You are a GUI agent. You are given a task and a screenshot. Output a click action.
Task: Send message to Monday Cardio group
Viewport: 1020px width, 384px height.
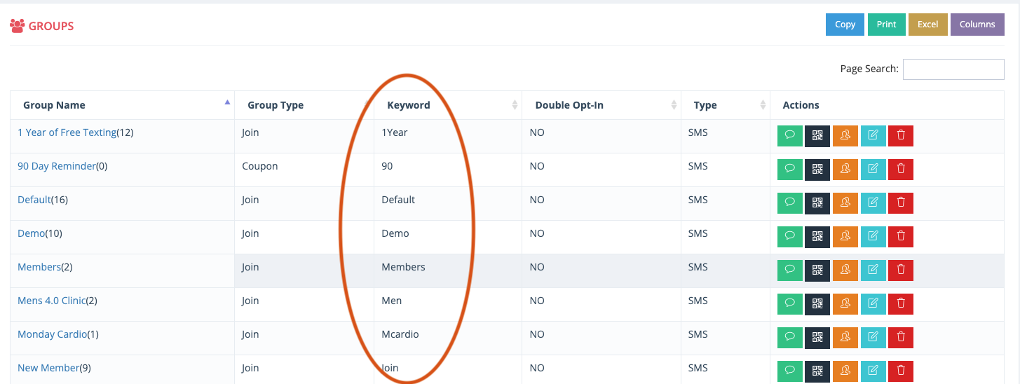(790, 338)
